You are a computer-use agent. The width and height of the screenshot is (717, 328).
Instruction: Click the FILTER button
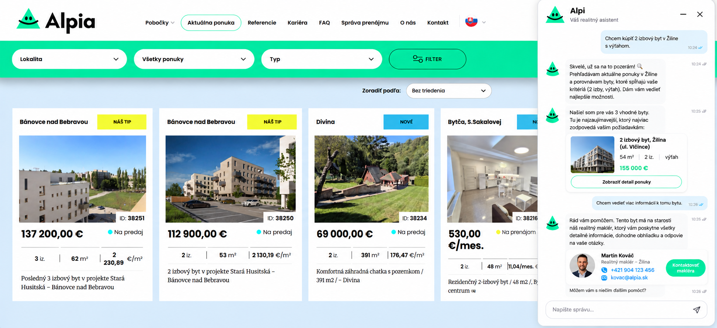427,59
